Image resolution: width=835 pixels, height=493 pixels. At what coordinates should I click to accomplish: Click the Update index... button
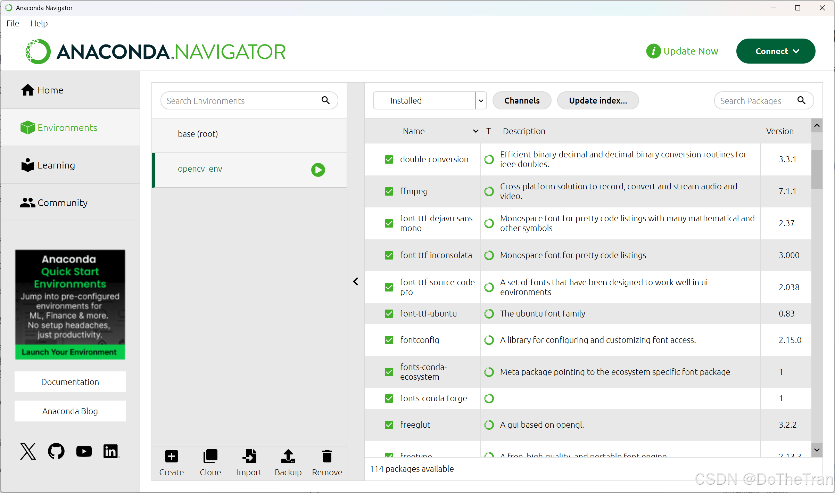tap(597, 101)
